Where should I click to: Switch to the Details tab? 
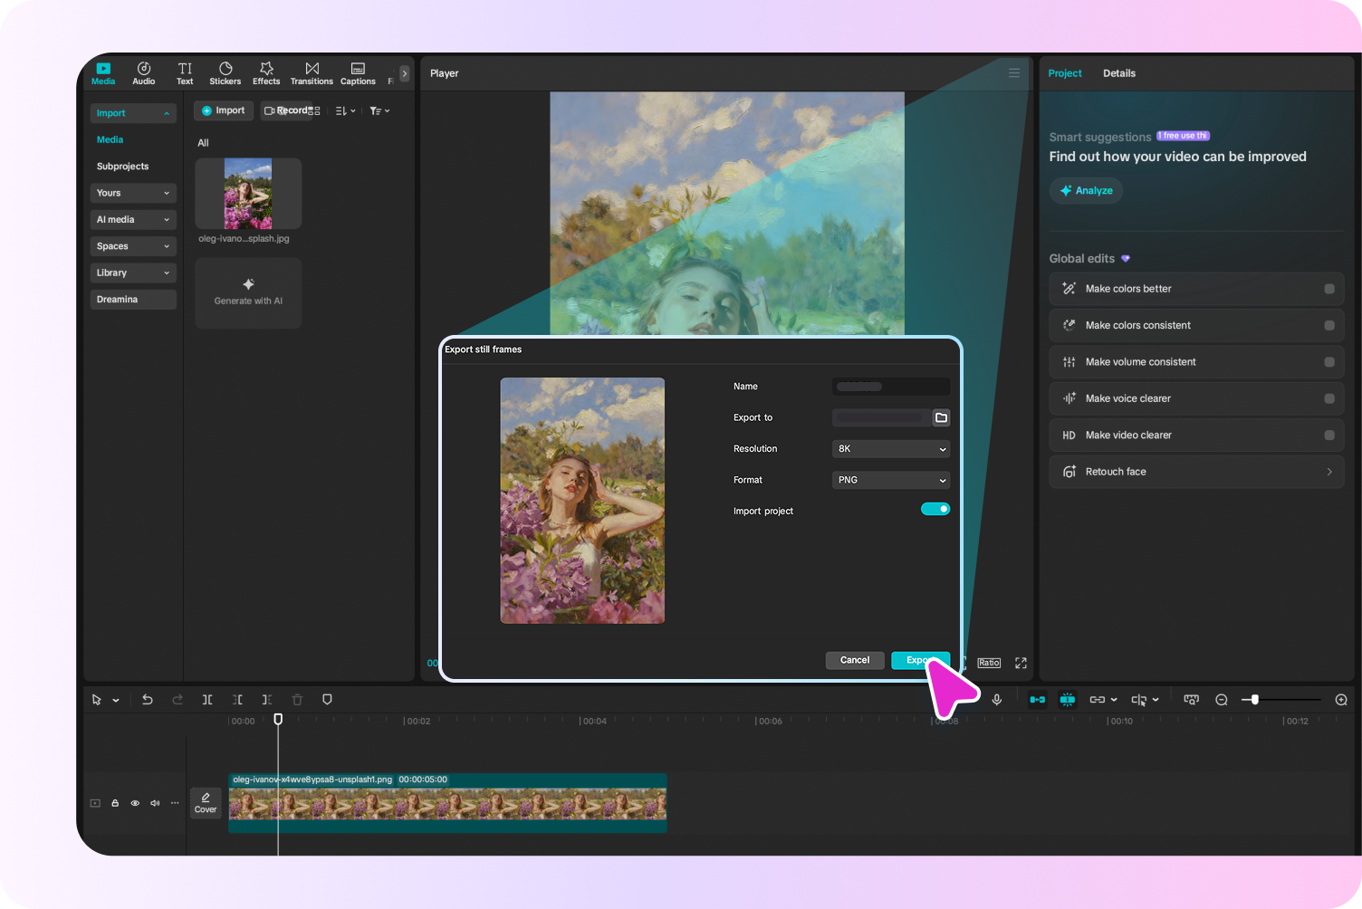[1118, 73]
